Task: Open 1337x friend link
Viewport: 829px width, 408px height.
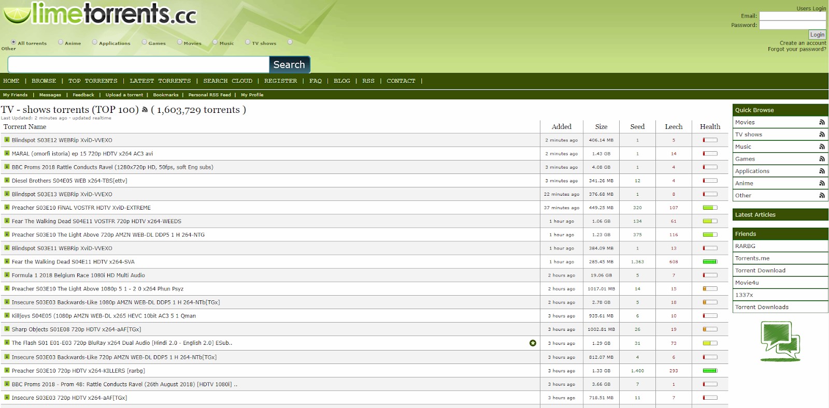Action: tap(744, 295)
